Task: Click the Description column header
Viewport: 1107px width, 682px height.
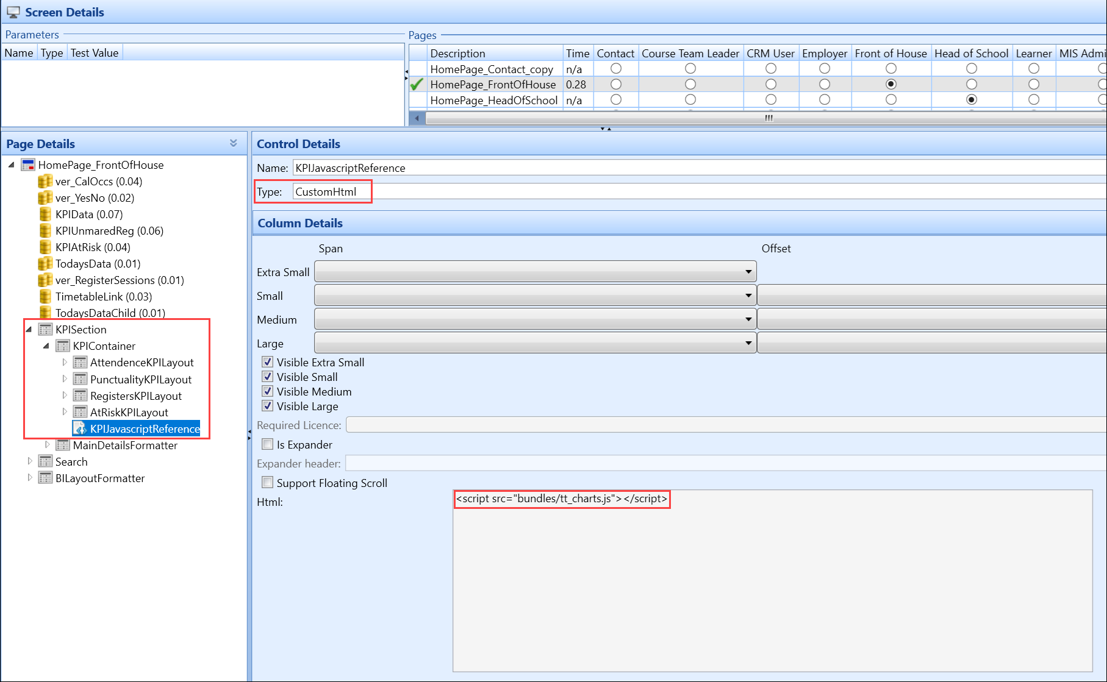Action: click(457, 54)
